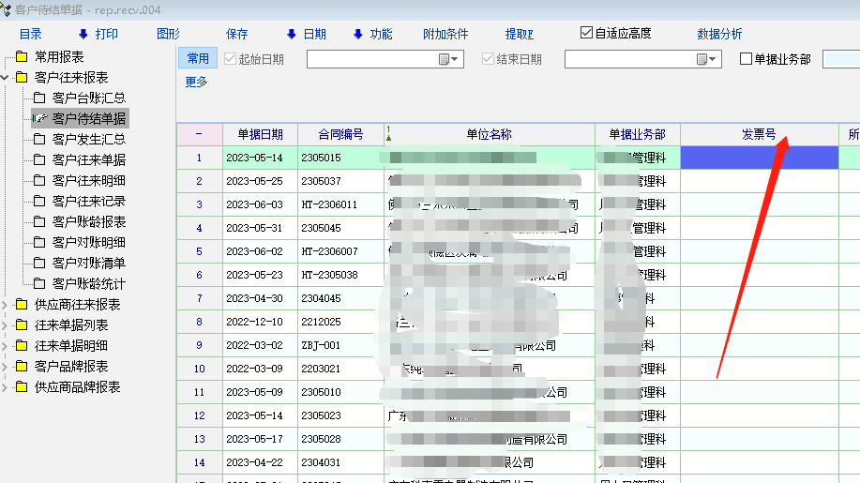Click the folder icon beside 供应商往来报表
860x483 pixels.
coord(22,305)
